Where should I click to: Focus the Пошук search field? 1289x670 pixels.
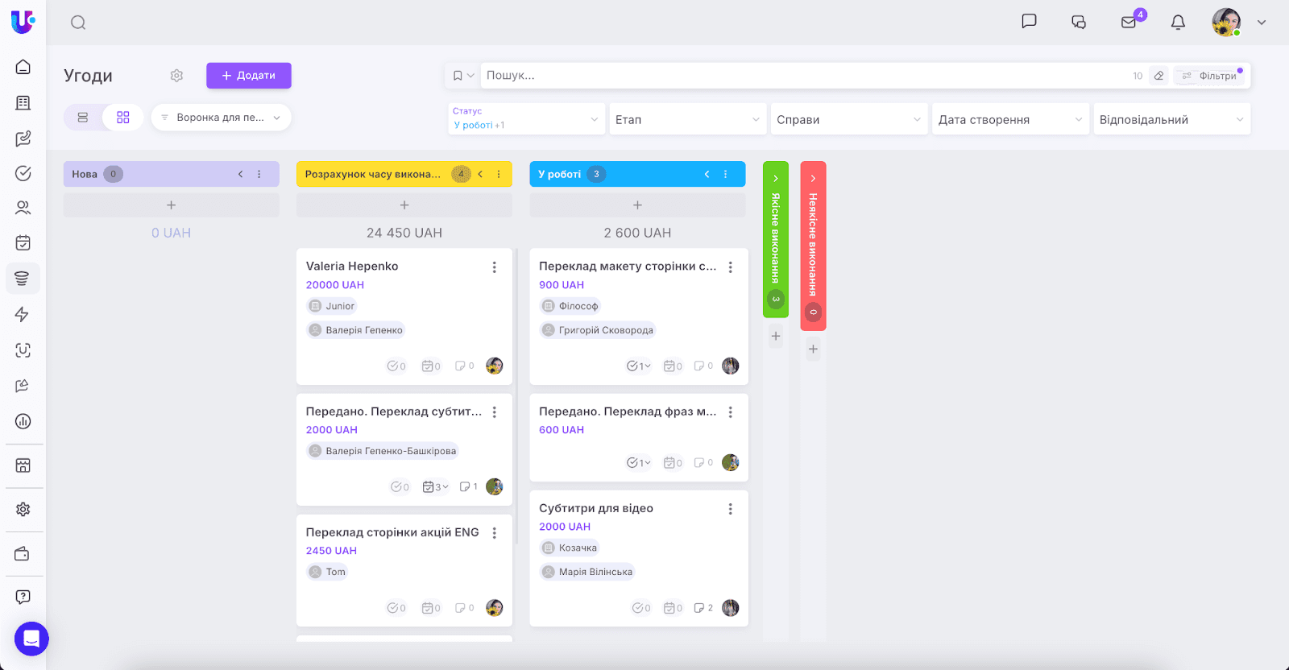tap(806, 76)
